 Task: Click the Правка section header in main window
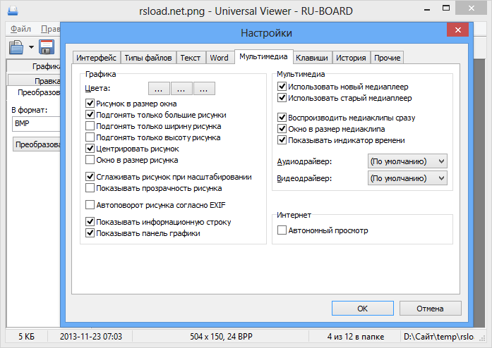(34, 81)
